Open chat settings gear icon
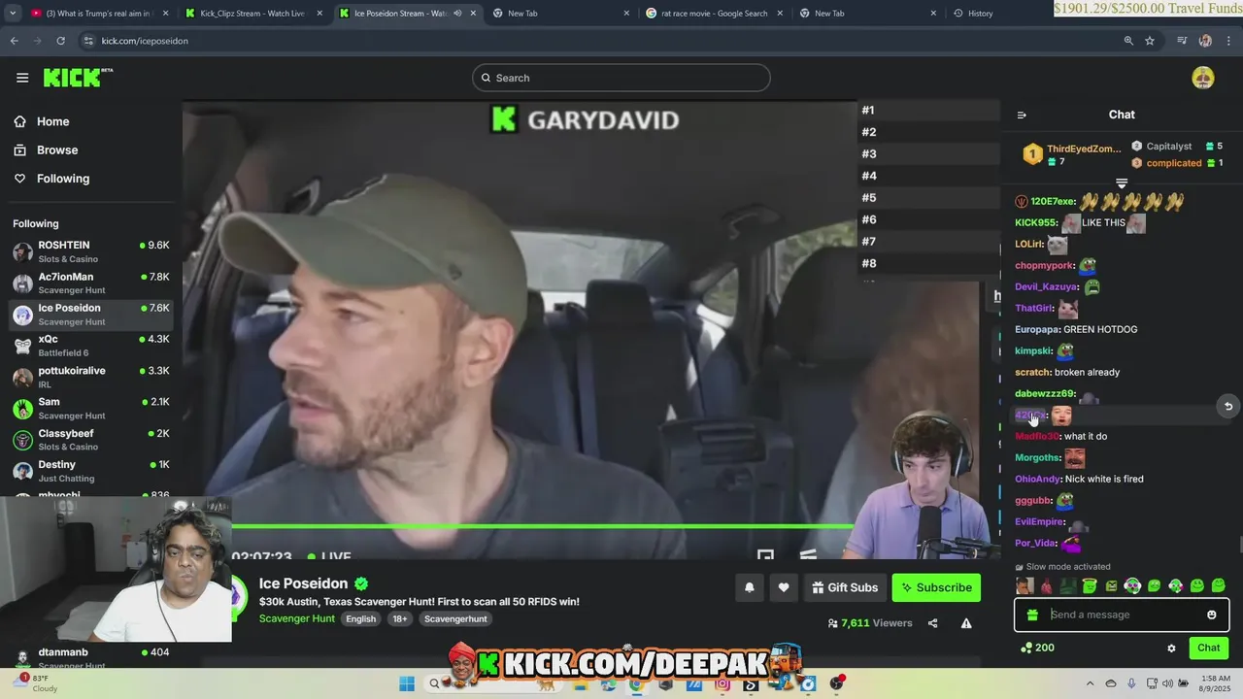1243x699 pixels. pyautogui.click(x=1171, y=648)
